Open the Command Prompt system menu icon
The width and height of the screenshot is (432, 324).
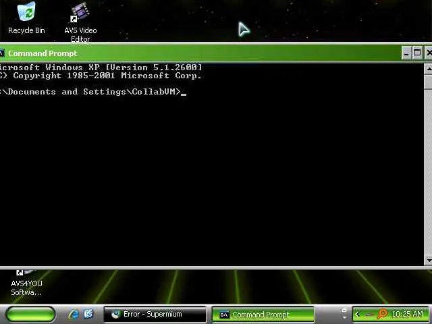coord(1,53)
